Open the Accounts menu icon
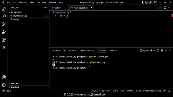 (x=4, y=77)
